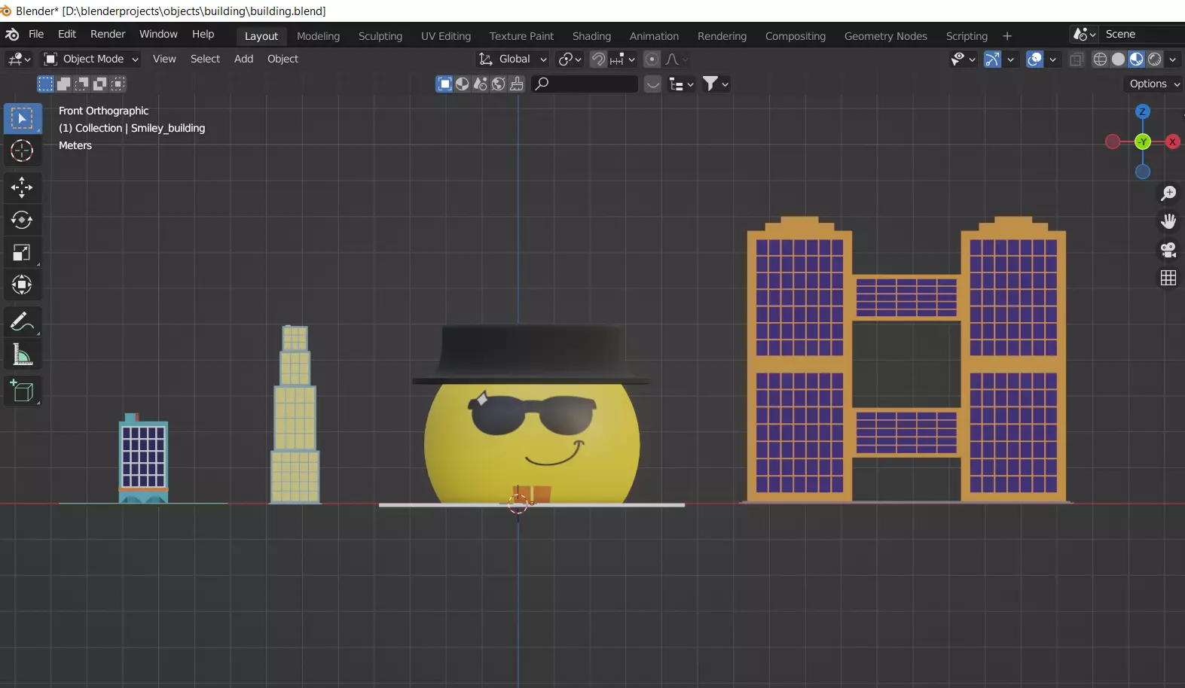Open the Render menu

pos(108,35)
